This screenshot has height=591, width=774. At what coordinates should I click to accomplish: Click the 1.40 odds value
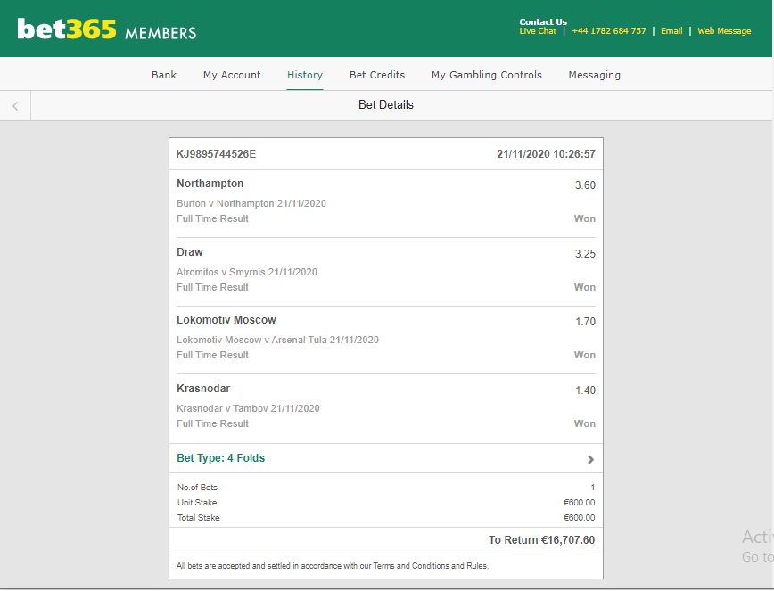[x=586, y=390]
